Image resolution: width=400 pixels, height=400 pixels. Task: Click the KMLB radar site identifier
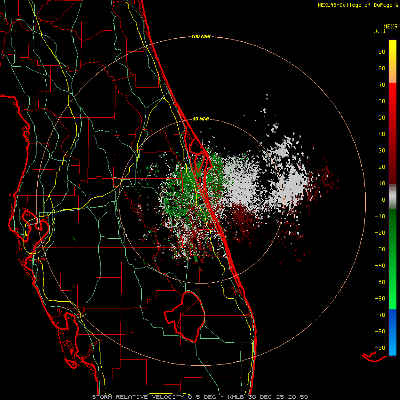235,397
